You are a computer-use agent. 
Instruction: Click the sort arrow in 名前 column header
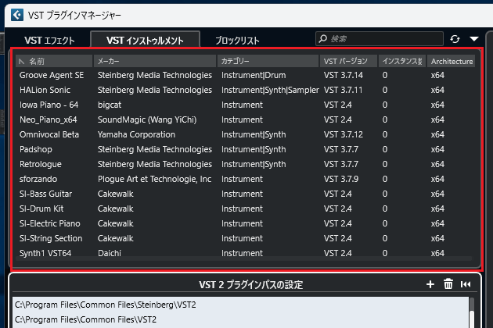[22, 61]
